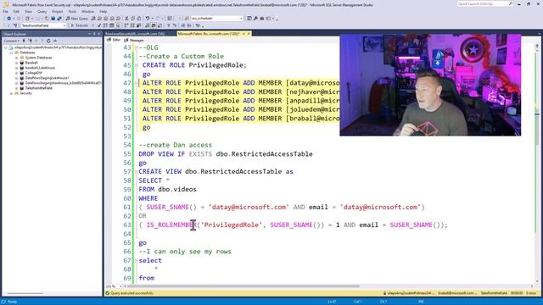The height and width of the screenshot is (305, 543).
Task: Click the navigate backward icon
Action: pos(8,19)
